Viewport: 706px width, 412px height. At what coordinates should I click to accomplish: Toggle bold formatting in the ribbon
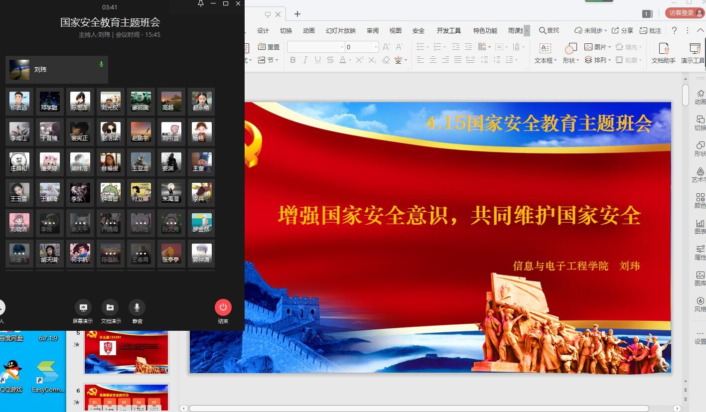click(293, 60)
